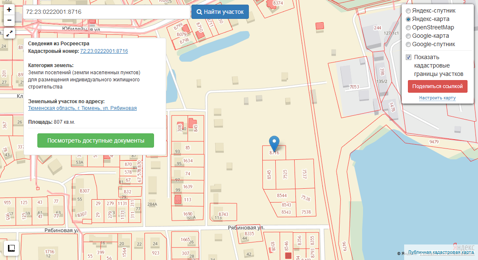Click parcel label 1665 on map
Image resolution: width=478 pixels, height=260 pixels.
(x=185, y=239)
